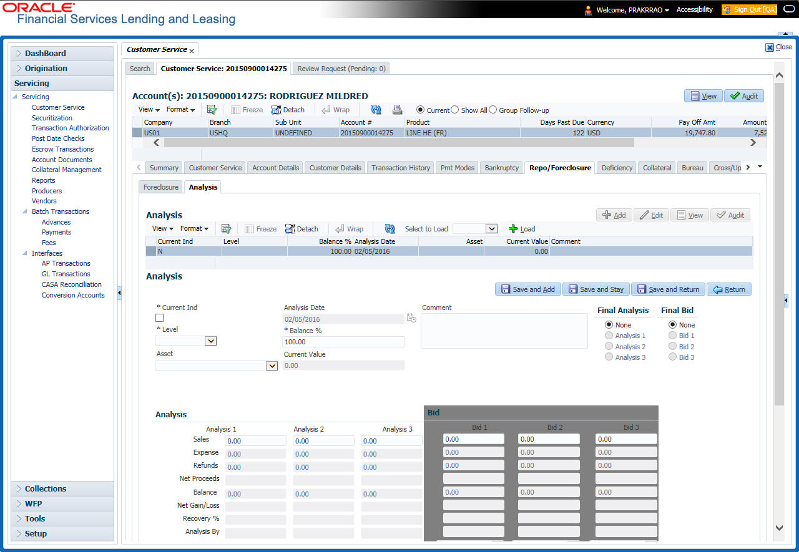The image size is (799, 552).
Task: Collapse the left navigation pane splitter
Action: pyautogui.click(x=119, y=293)
